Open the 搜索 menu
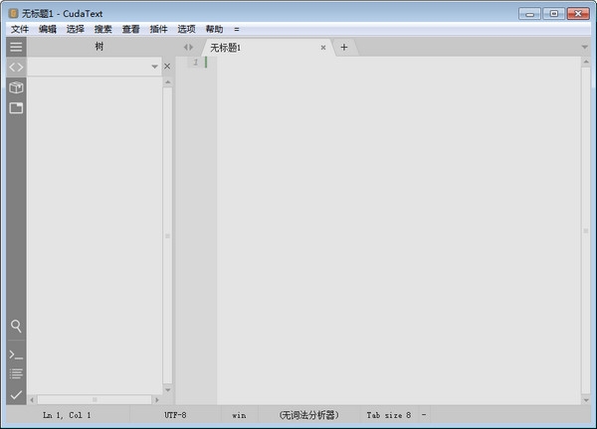597x429 pixels. 103,29
